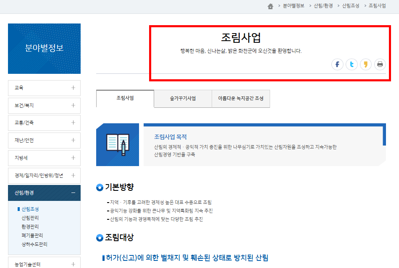Share the page on Twitter

(x=352, y=64)
